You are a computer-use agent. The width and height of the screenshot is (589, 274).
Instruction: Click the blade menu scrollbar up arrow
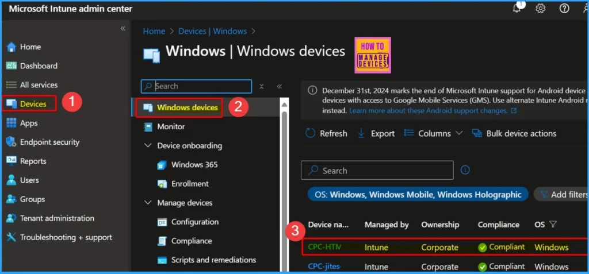tap(284, 105)
